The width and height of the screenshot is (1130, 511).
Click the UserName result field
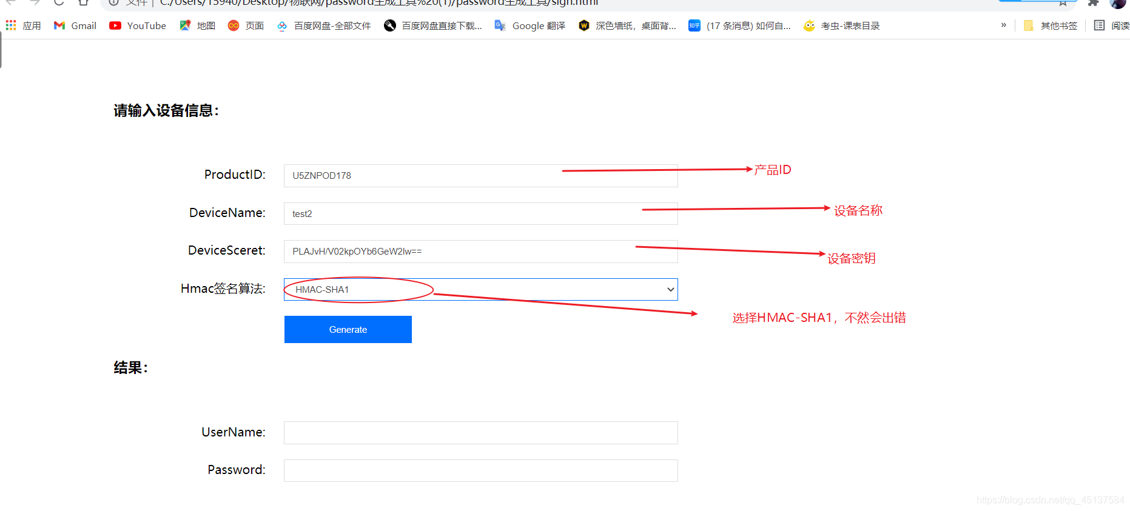click(480, 433)
